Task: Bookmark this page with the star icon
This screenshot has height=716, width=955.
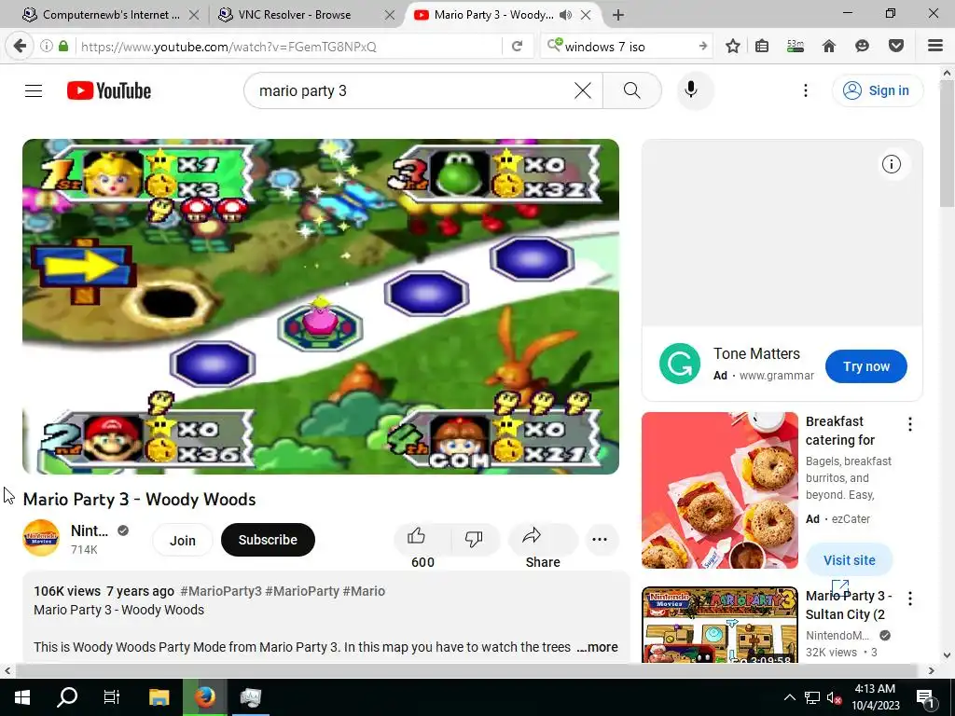Action: coord(733,46)
